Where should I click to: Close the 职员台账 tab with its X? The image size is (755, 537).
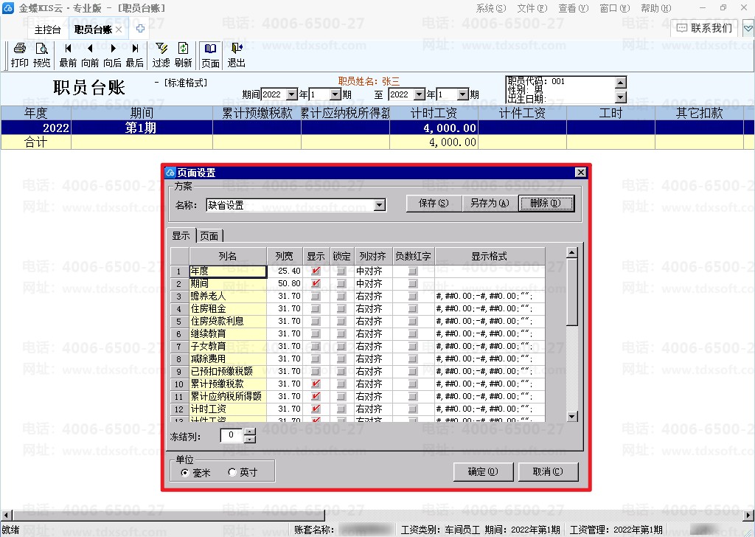(x=119, y=30)
